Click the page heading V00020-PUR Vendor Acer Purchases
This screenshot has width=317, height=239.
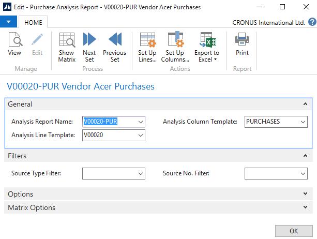click(x=81, y=86)
